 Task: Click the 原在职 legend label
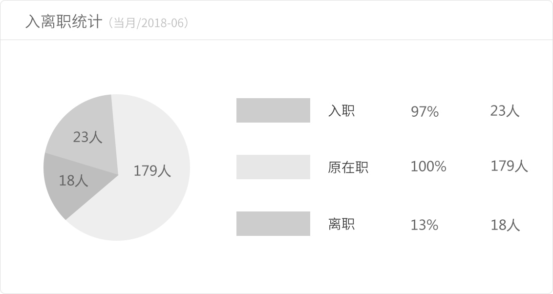pyautogui.click(x=348, y=167)
